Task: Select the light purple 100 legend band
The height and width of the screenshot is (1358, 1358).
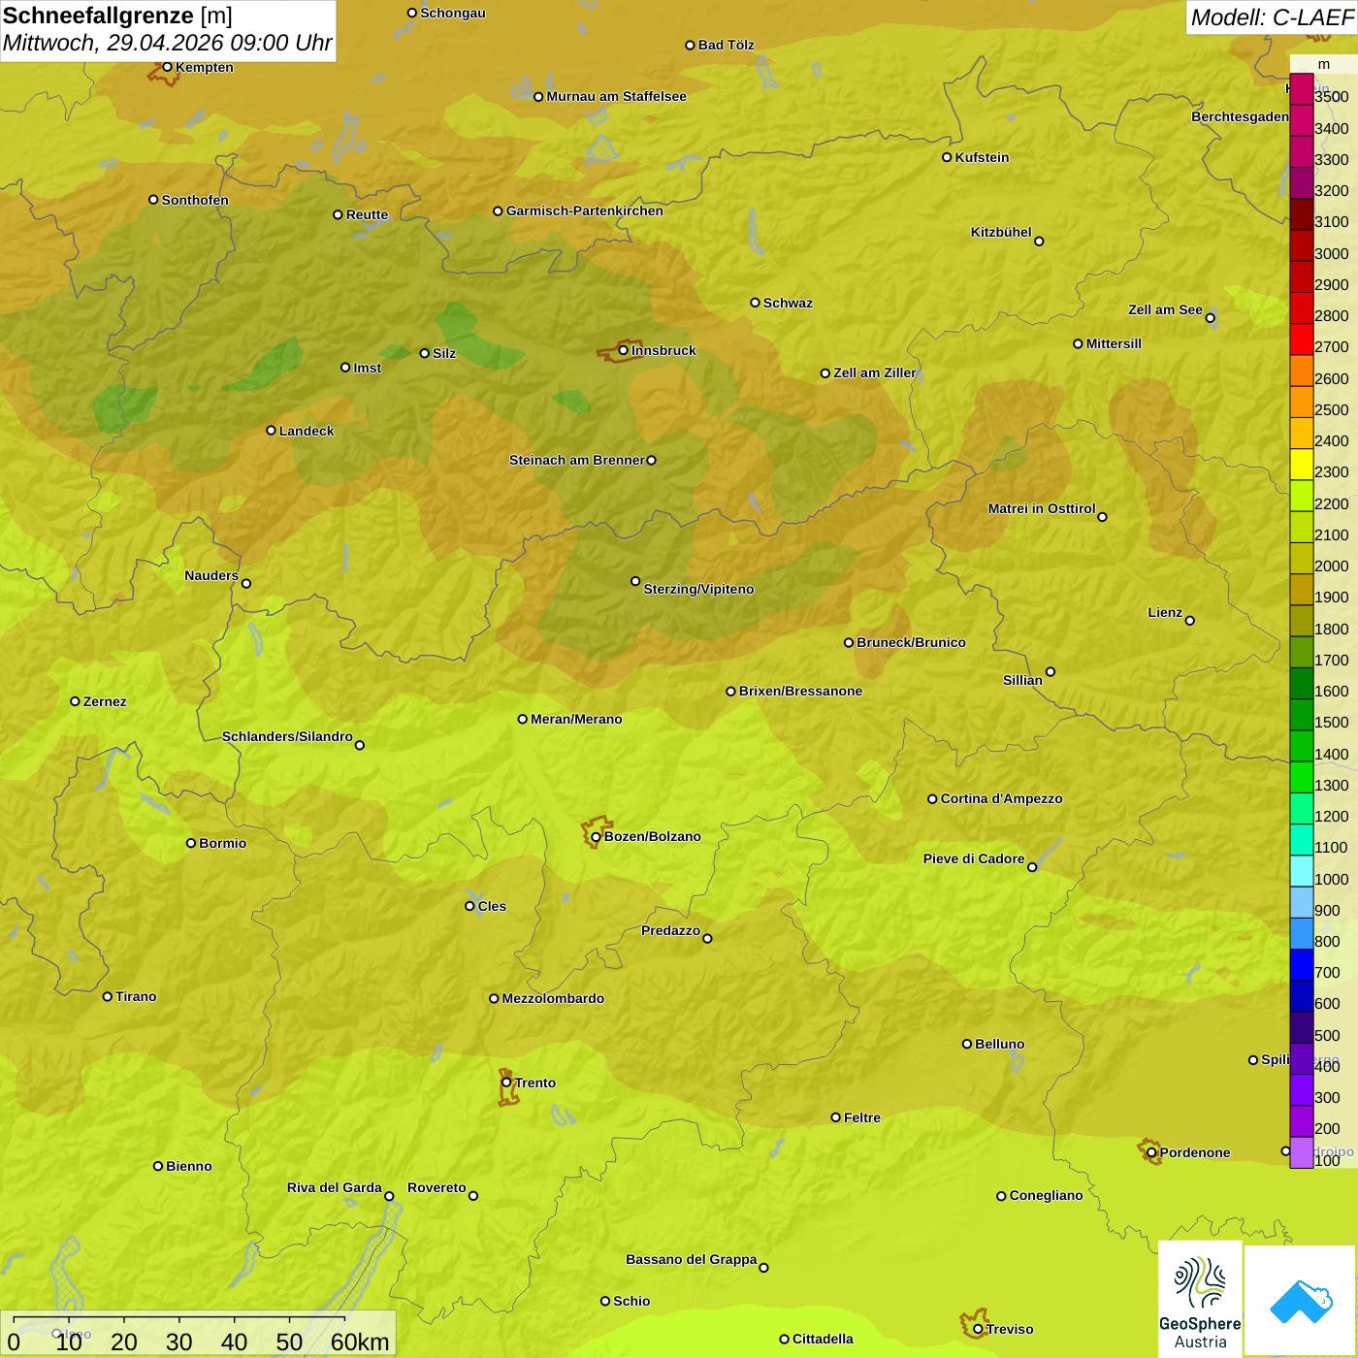Action: 1302,1152
